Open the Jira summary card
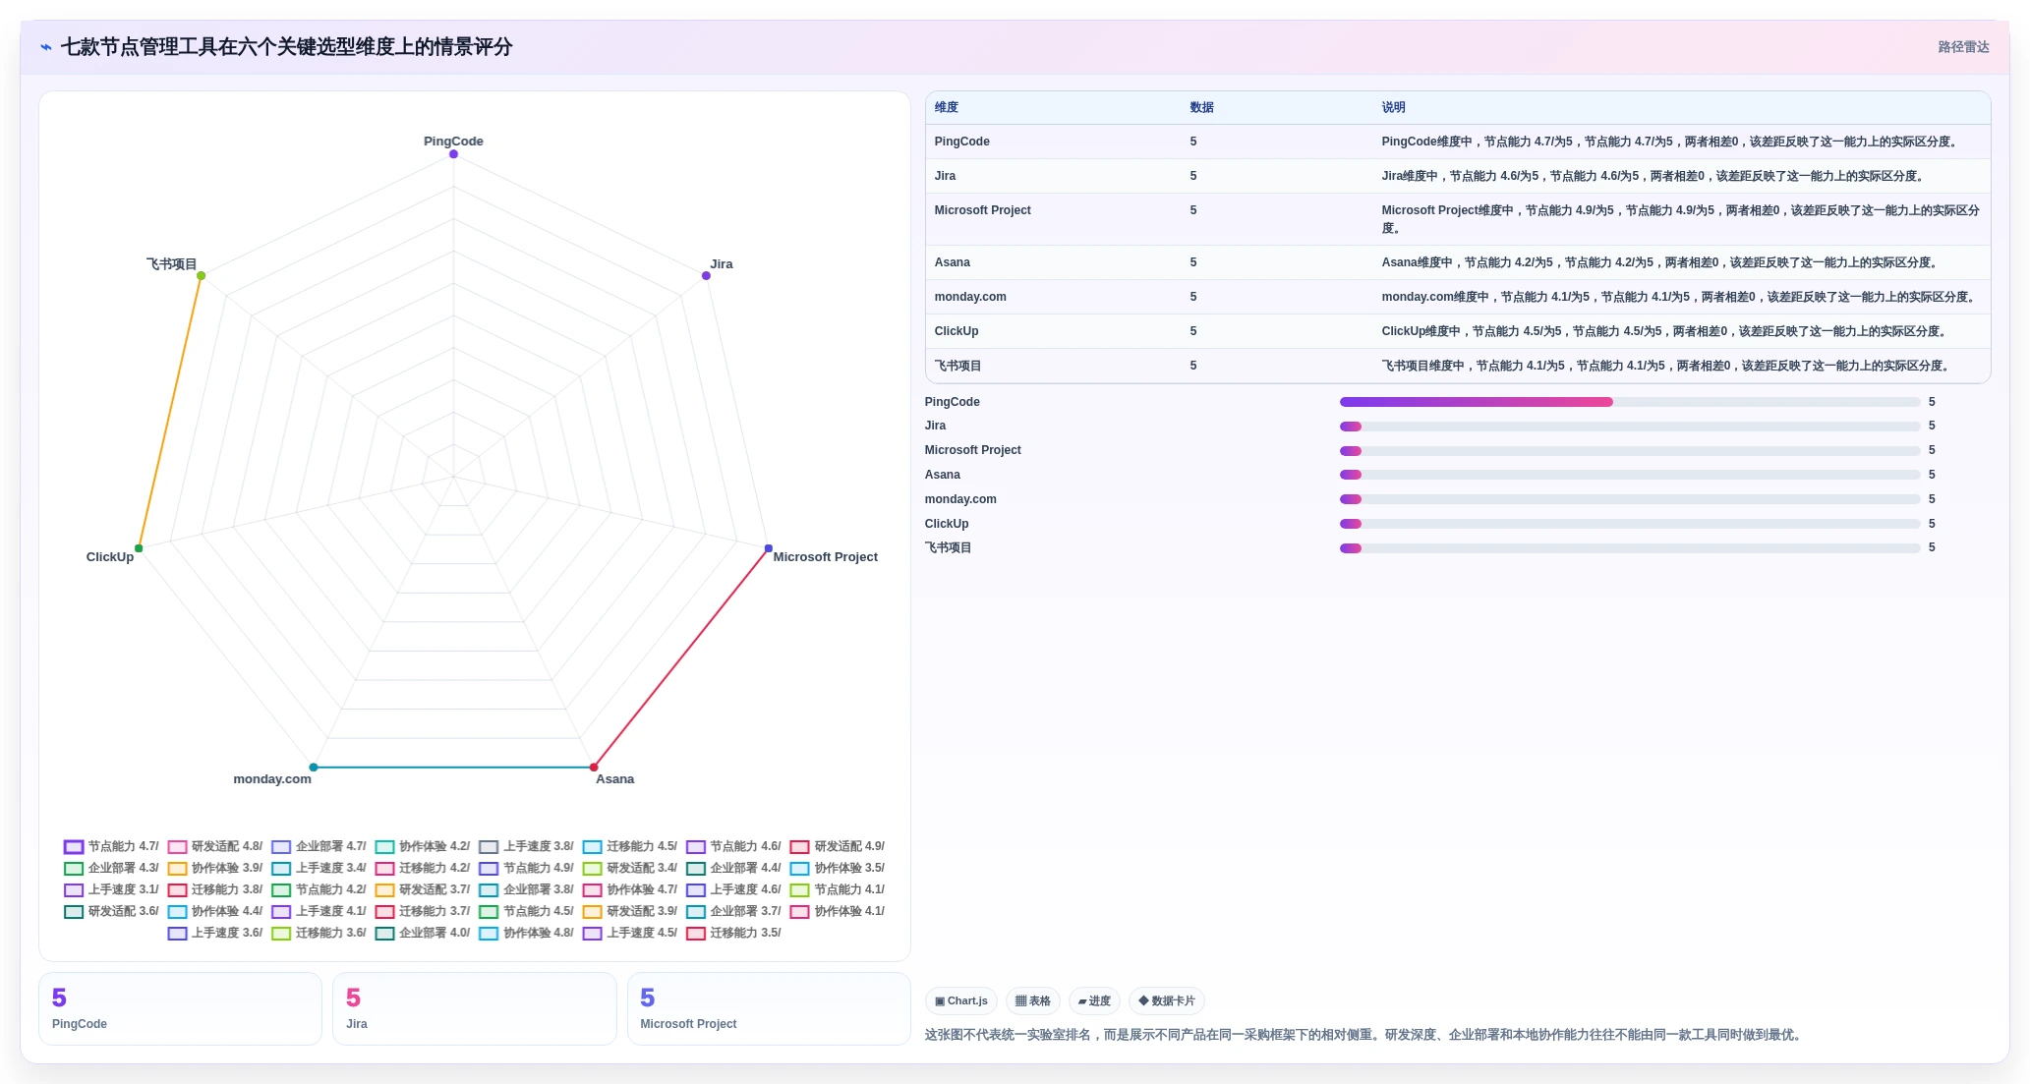This screenshot has height=1084, width=2030. 474,1009
